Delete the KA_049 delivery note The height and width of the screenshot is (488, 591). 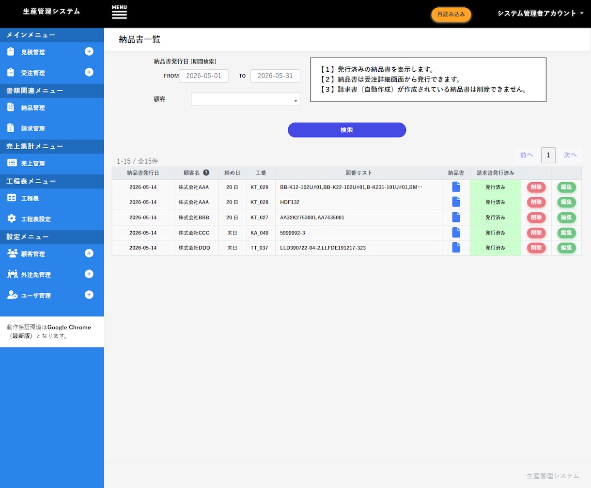[536, 233]
